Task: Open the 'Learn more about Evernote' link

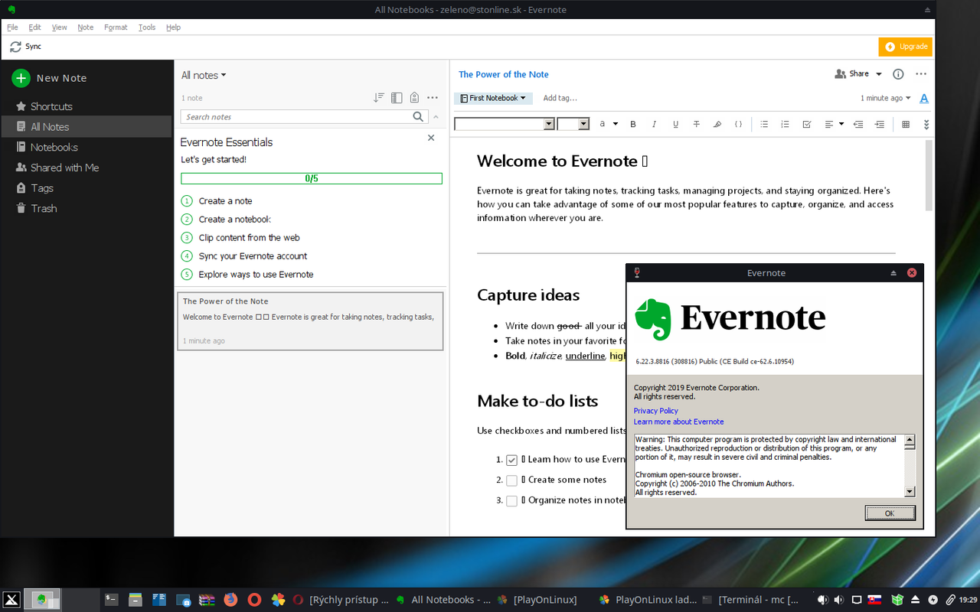Action: (x=678, y=422)
